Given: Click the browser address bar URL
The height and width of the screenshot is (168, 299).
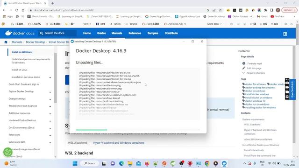Looking at the screenshot, I should [x=64, y=10].
